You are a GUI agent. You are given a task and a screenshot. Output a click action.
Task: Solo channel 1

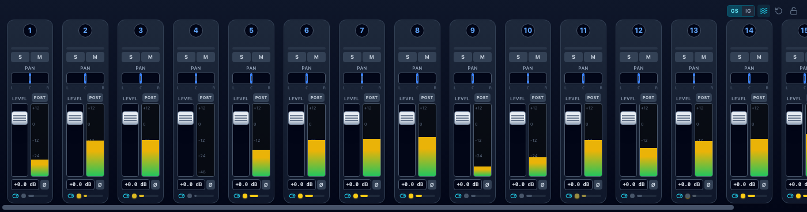[20, 57]
